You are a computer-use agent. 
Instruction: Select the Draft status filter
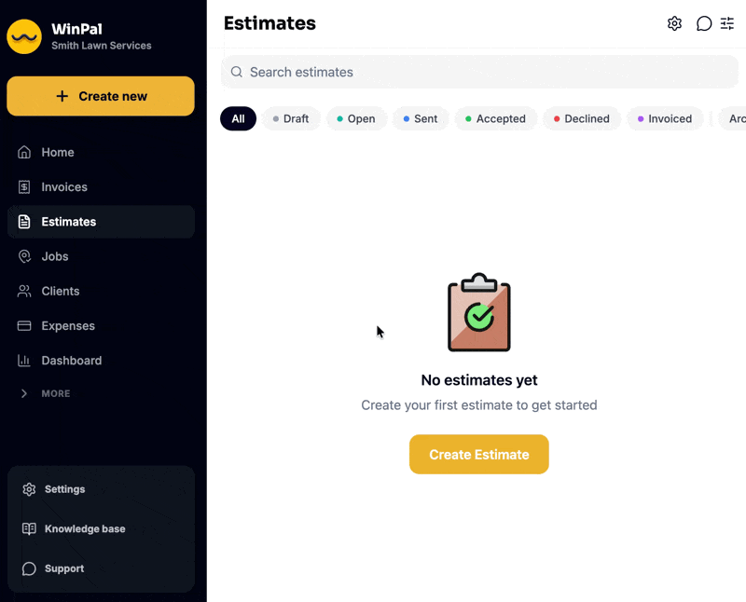pyautogui.click(x=291, y=118)
